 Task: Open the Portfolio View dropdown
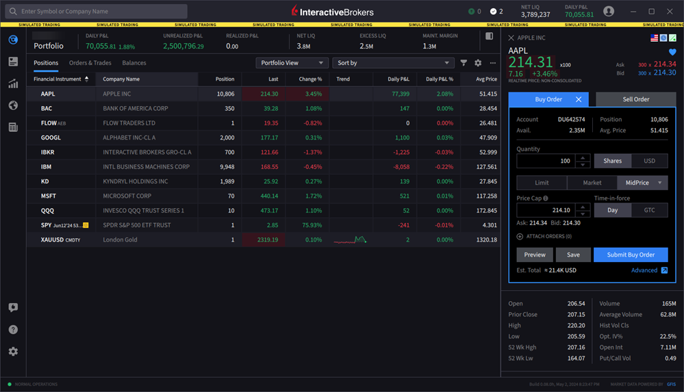click(292, 63)
